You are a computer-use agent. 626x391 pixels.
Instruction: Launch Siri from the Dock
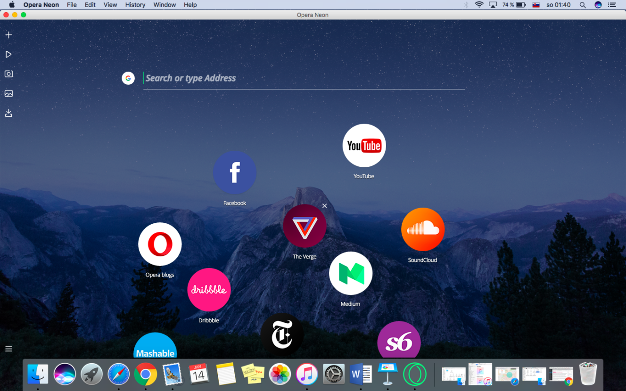coord(65,375)
